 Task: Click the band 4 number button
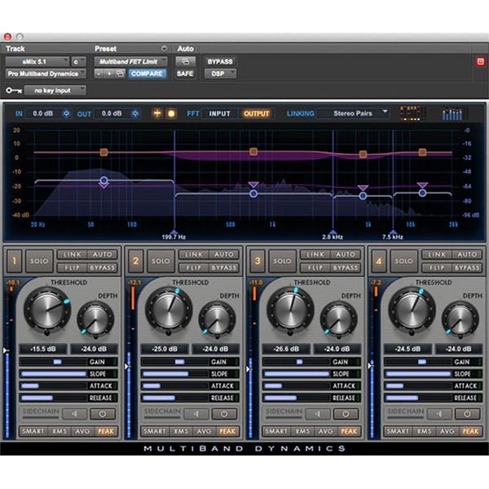point(379,261)
